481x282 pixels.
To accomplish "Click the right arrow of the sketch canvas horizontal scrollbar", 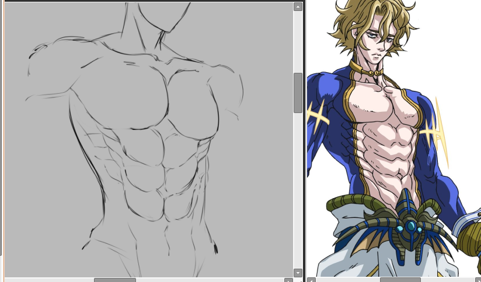I will [x=288, y=280].
